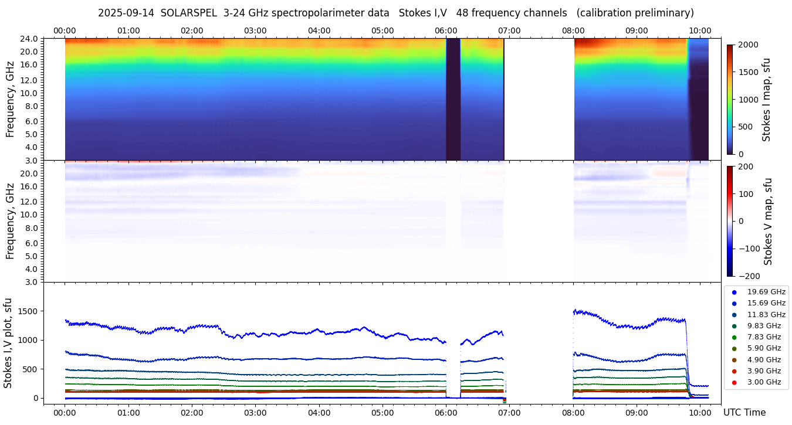The image size is (792, 425).
Task: Click the Stokes V map colorbar
Action: point(730,221)
